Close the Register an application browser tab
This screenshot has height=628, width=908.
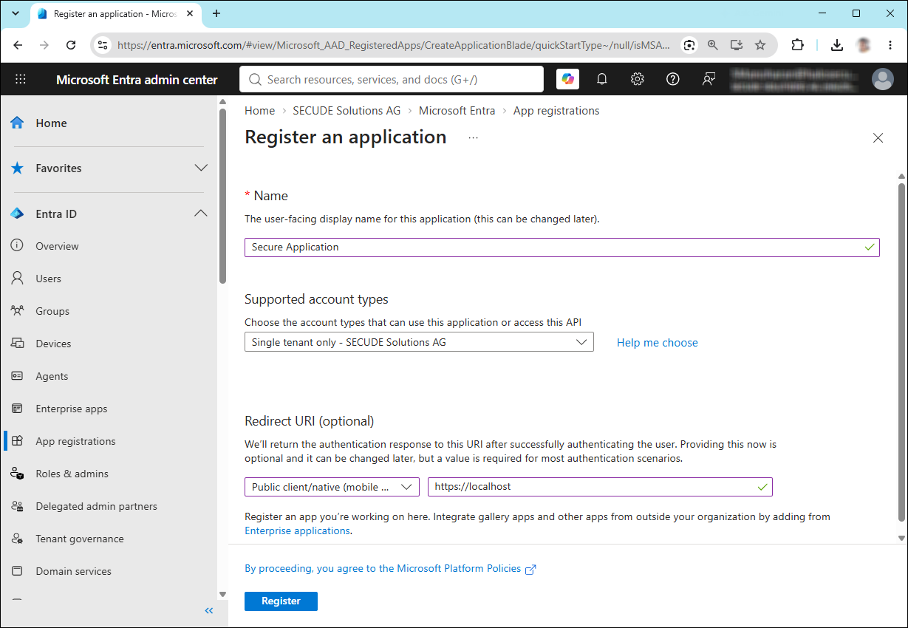pos(191,13)
